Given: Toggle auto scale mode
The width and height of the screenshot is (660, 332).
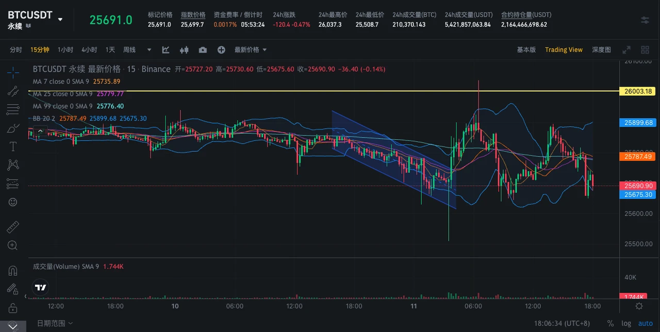Looking at the screenshot, I should (646, 323).
